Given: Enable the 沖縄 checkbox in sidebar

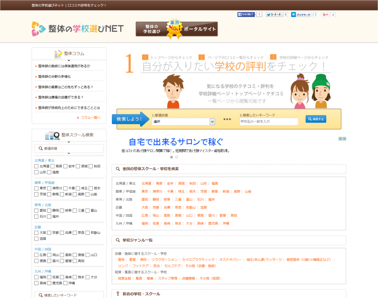Looking at the screenshot, I should coord(65,283).
